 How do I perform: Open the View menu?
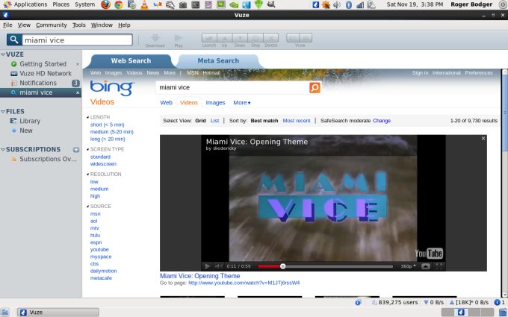tap(24, 25)
